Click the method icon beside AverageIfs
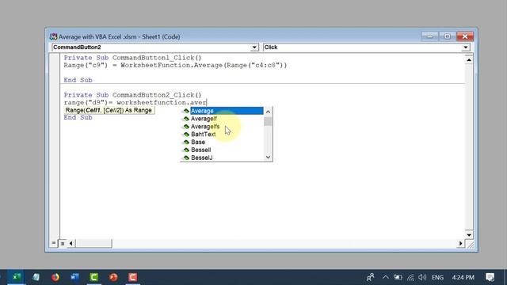 pos(186,127)
